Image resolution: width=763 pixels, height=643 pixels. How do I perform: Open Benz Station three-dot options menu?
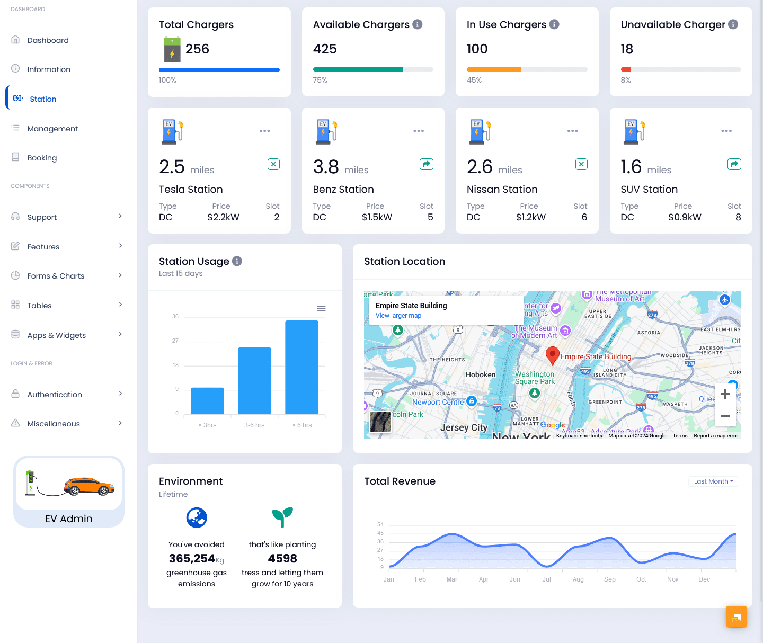[419, 131]
